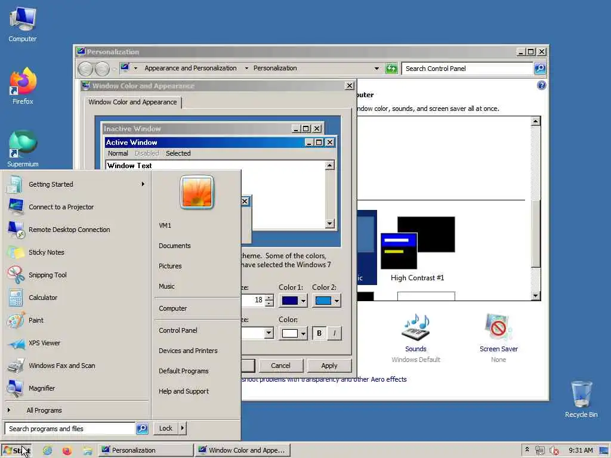Open Pictures from Start menu

[170, 266]
